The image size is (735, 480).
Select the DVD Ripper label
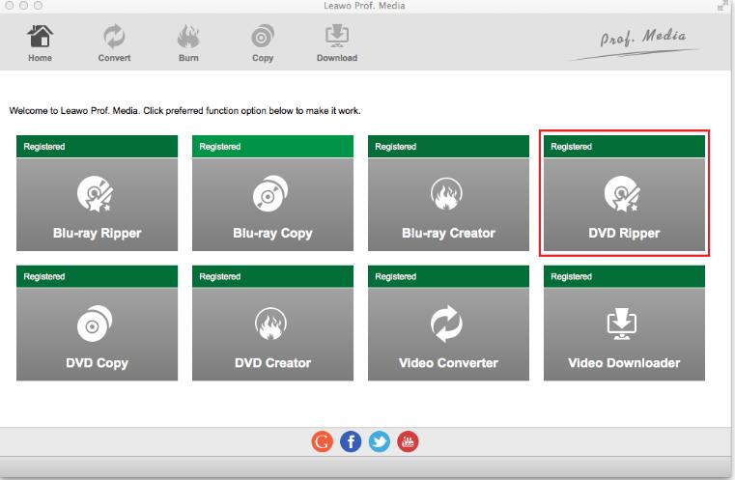tap(624, 234)
